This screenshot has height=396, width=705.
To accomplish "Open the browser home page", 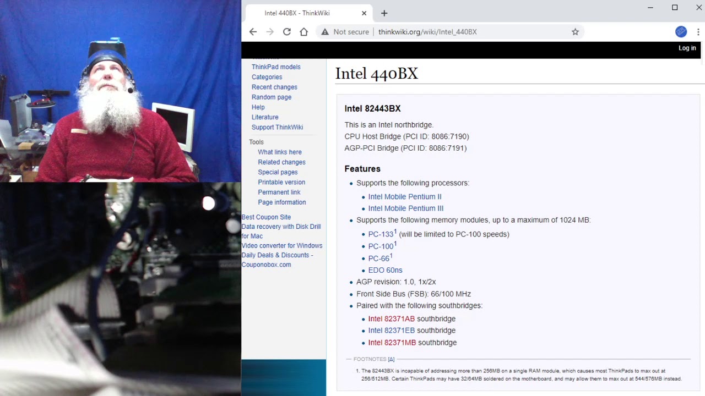I will coord(303,32).
